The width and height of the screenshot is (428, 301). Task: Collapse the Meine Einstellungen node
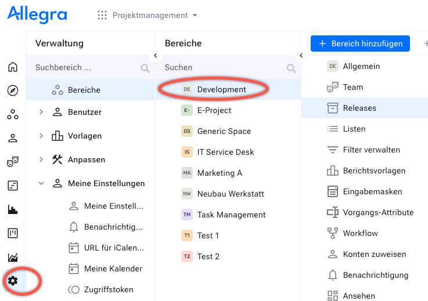click(41, 183)
